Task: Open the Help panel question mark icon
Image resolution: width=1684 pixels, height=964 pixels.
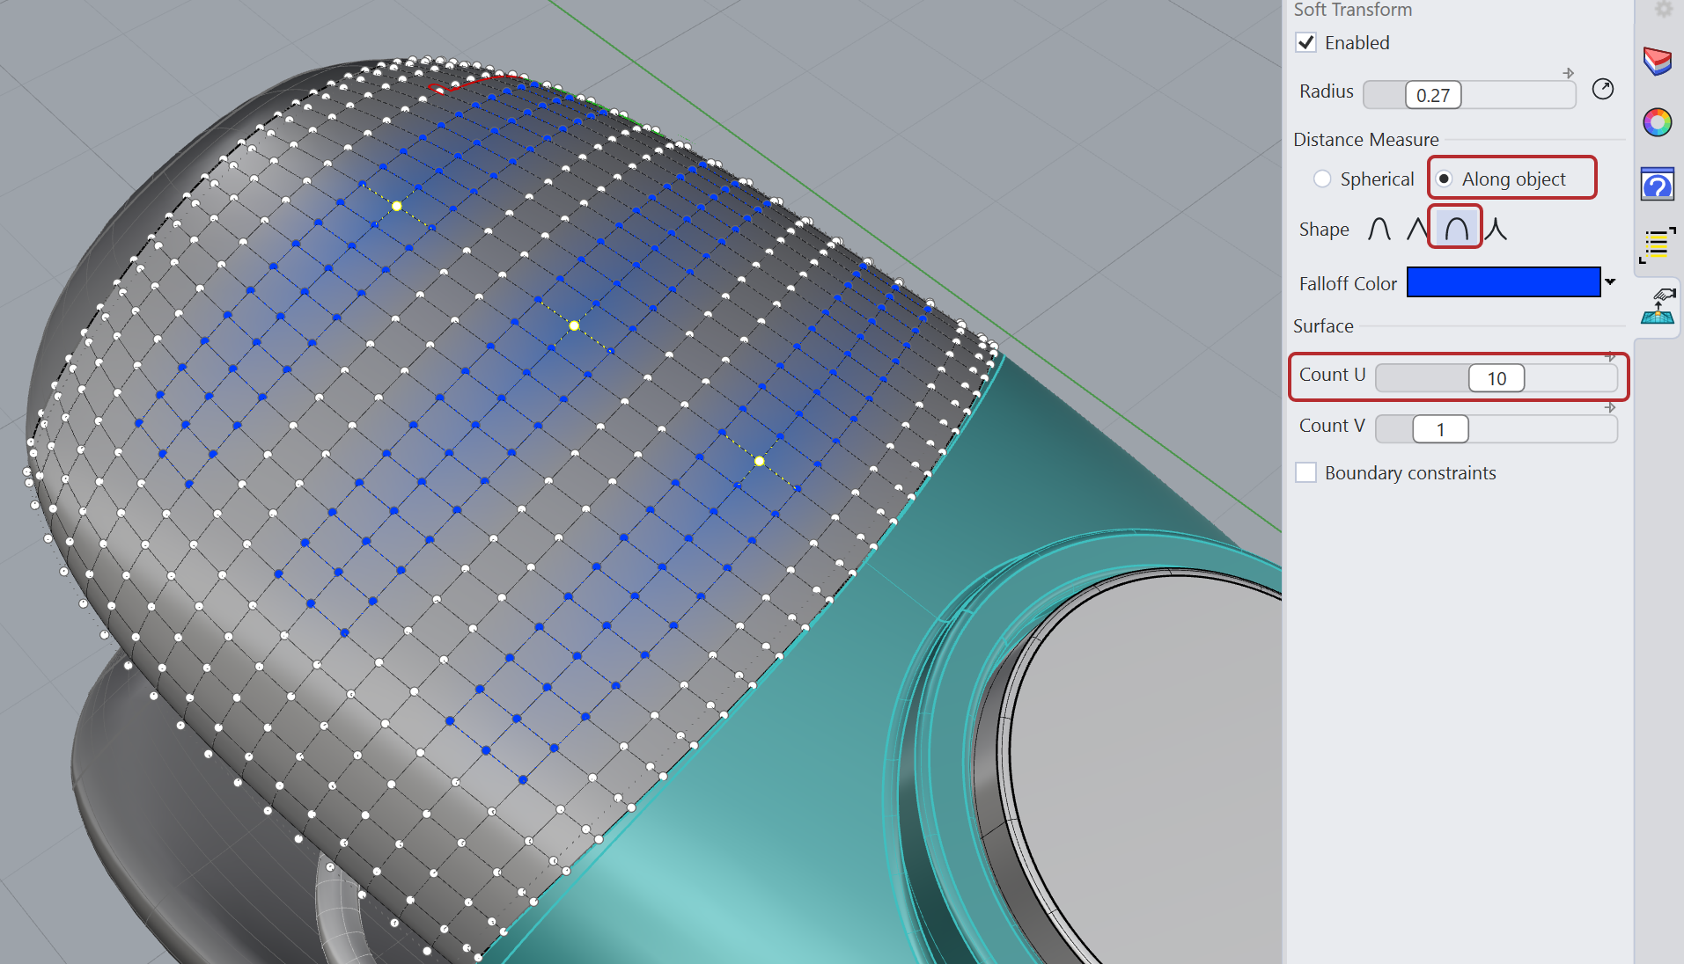Action: (x=1658, y=184)
